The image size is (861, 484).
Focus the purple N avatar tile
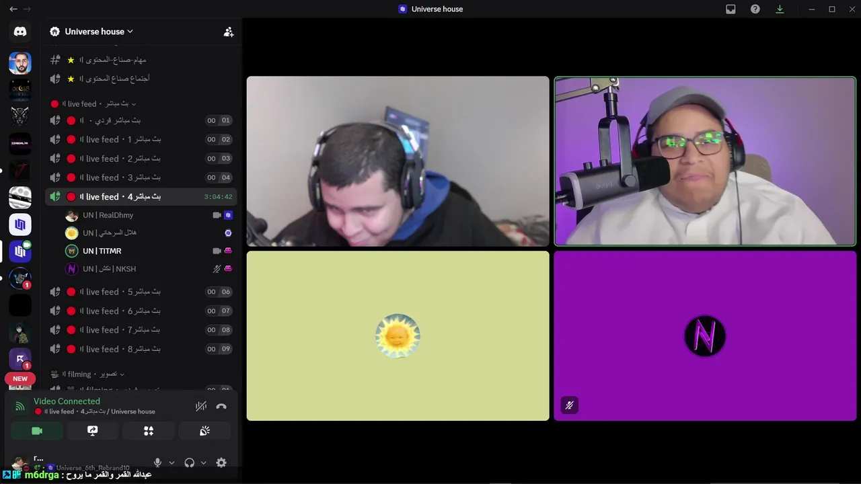point(705,336)
